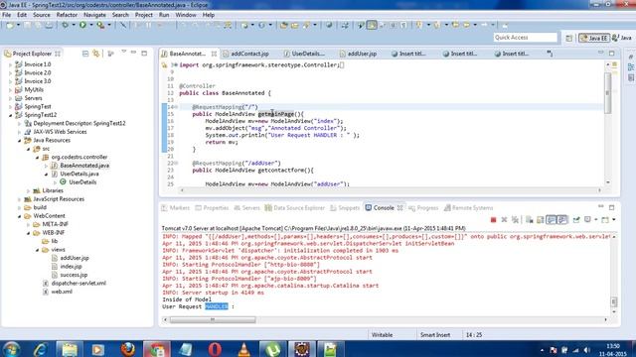This screenshot has width=636, height=357.
Task: Open Project Explorer View Menu dropdown
Action: (x=123, y=53)
